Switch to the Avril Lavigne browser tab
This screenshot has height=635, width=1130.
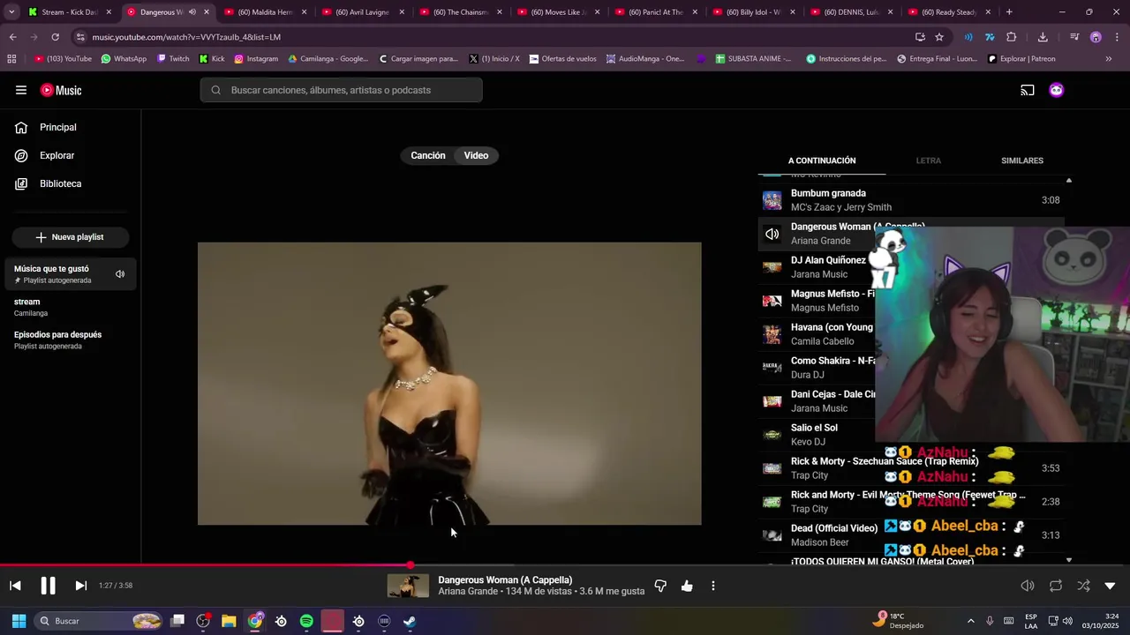click(x=362, y=12)
